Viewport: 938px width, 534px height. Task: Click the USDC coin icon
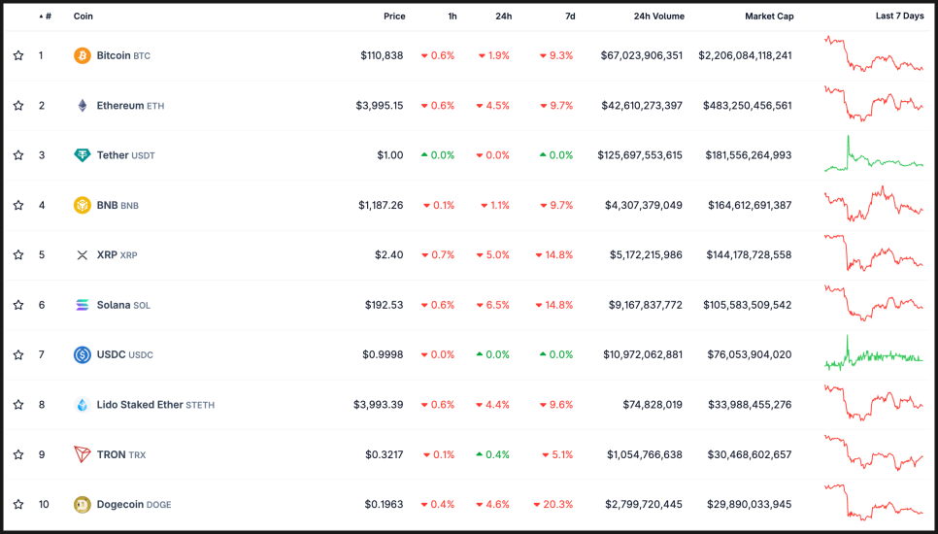[x=83, y=355]
